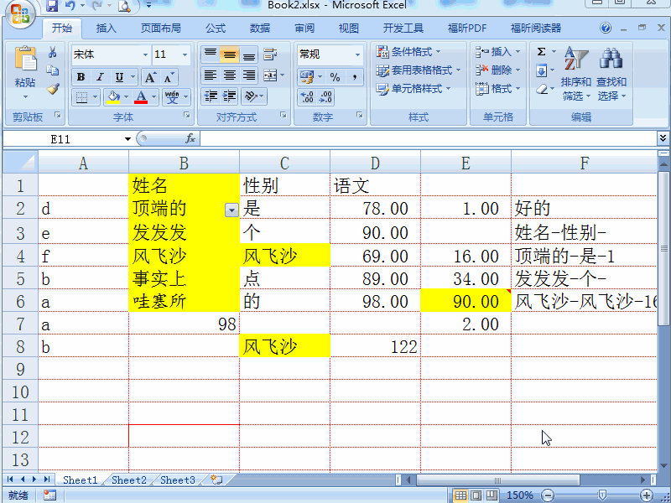Click the text orientation icon

point(250,96)
